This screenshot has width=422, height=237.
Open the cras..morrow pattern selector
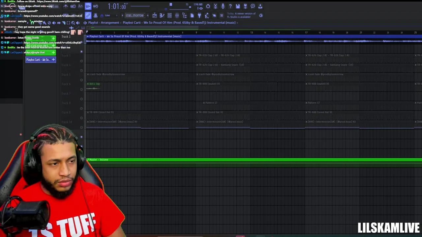[135, 15]
